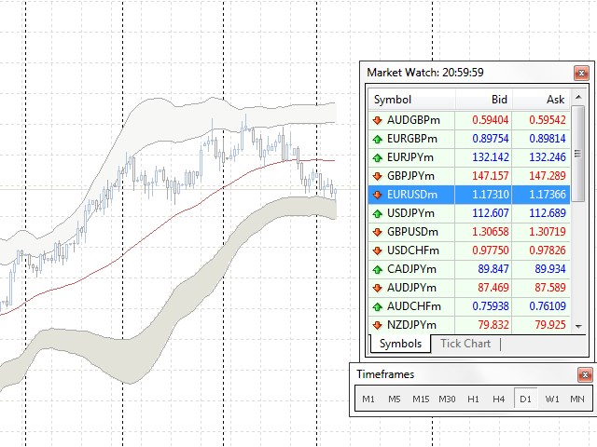Viewport: 597px width, 447px height.
Task: Click the green arrow icon beside EURJPYm
Action: pyautogui.click(x=377, y=157)
